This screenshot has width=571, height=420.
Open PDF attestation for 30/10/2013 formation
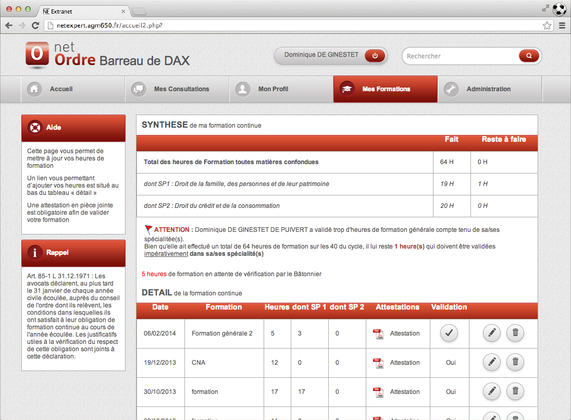[x=379, y=392]
